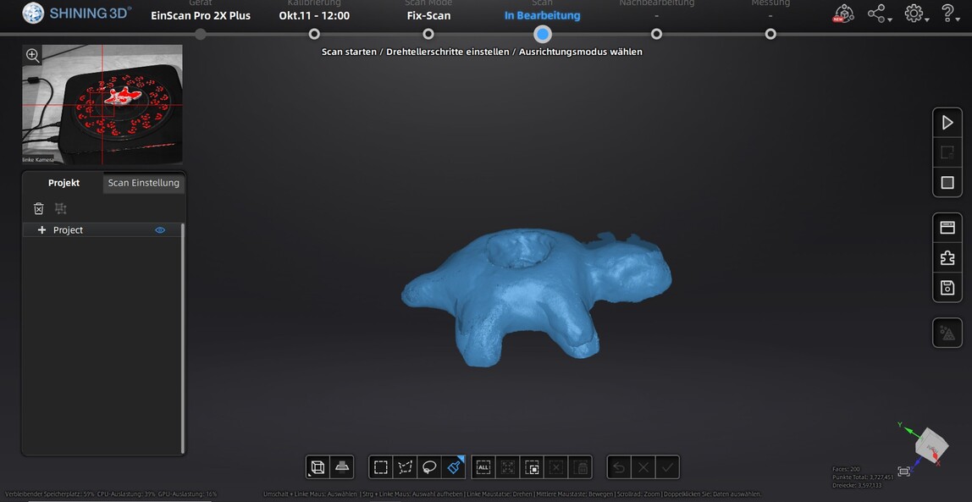The image size is (972, 502).
Task: Go to Scan Mode step Fix-Scan
Action: [x=428, y=15]
